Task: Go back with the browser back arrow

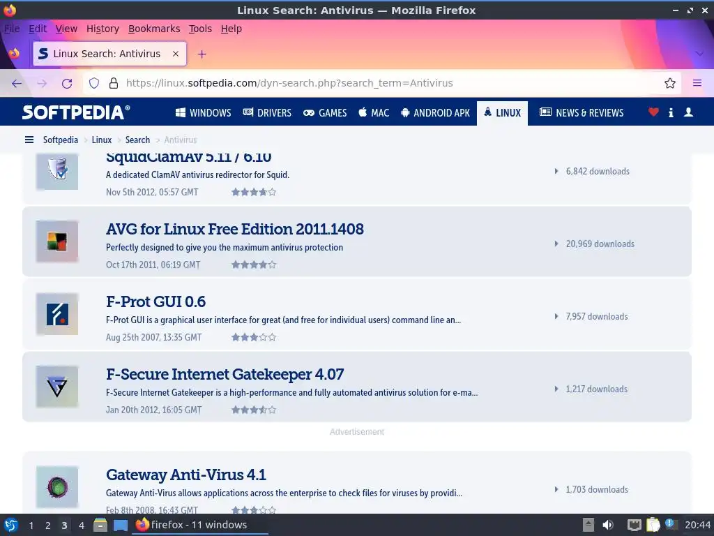Action: tap(17, 84)
